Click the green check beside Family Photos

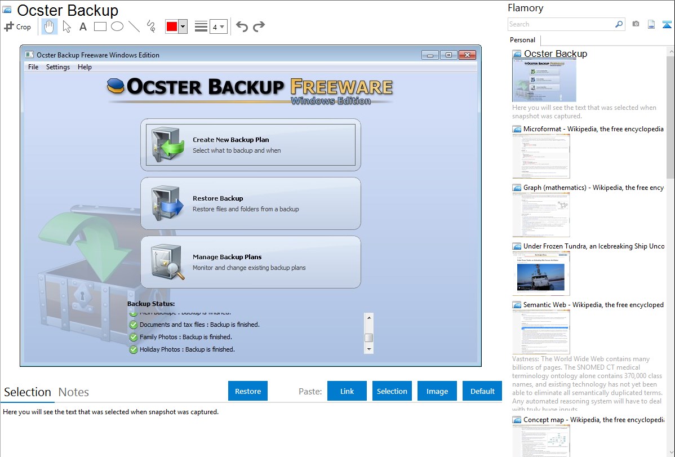134,338
